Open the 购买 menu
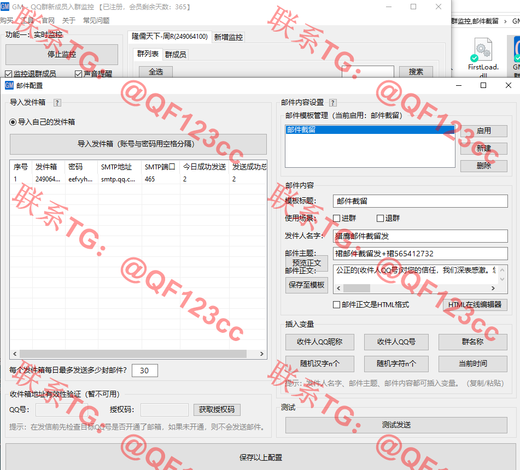This screenshot has height=470, width=520. pyautogui.click(x=7, y=21)
